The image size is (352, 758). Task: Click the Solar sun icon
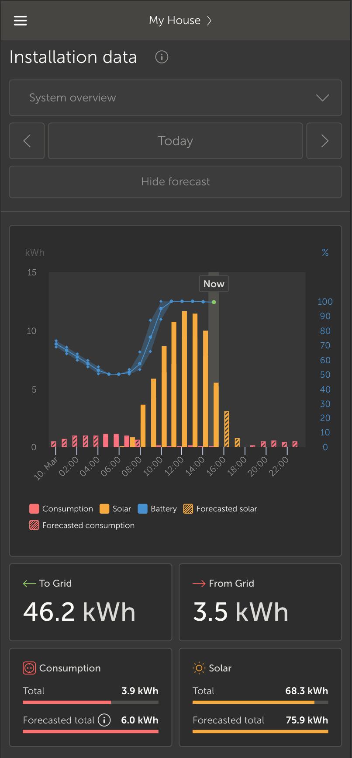coord(199,668)
